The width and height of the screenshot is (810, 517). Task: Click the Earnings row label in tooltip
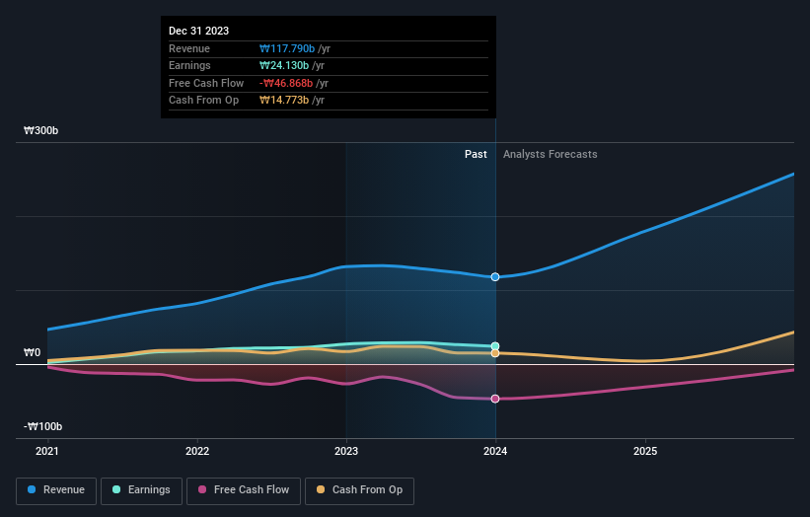point(189,65)
